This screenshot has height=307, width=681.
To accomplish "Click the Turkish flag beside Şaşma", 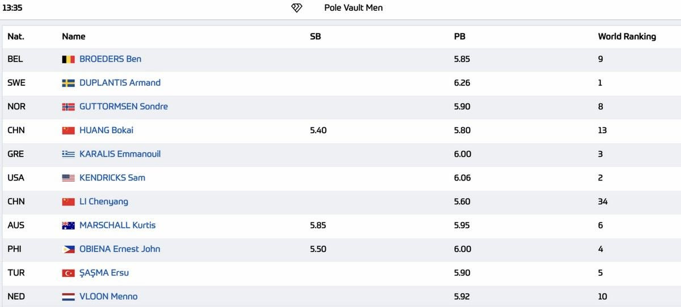I will (x=68, y=274).
